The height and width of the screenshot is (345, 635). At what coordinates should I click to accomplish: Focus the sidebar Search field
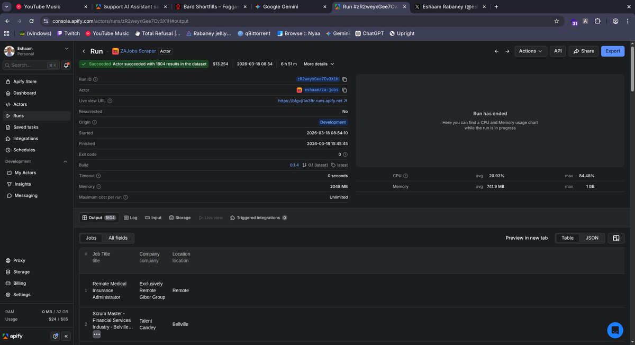[31, 65]
